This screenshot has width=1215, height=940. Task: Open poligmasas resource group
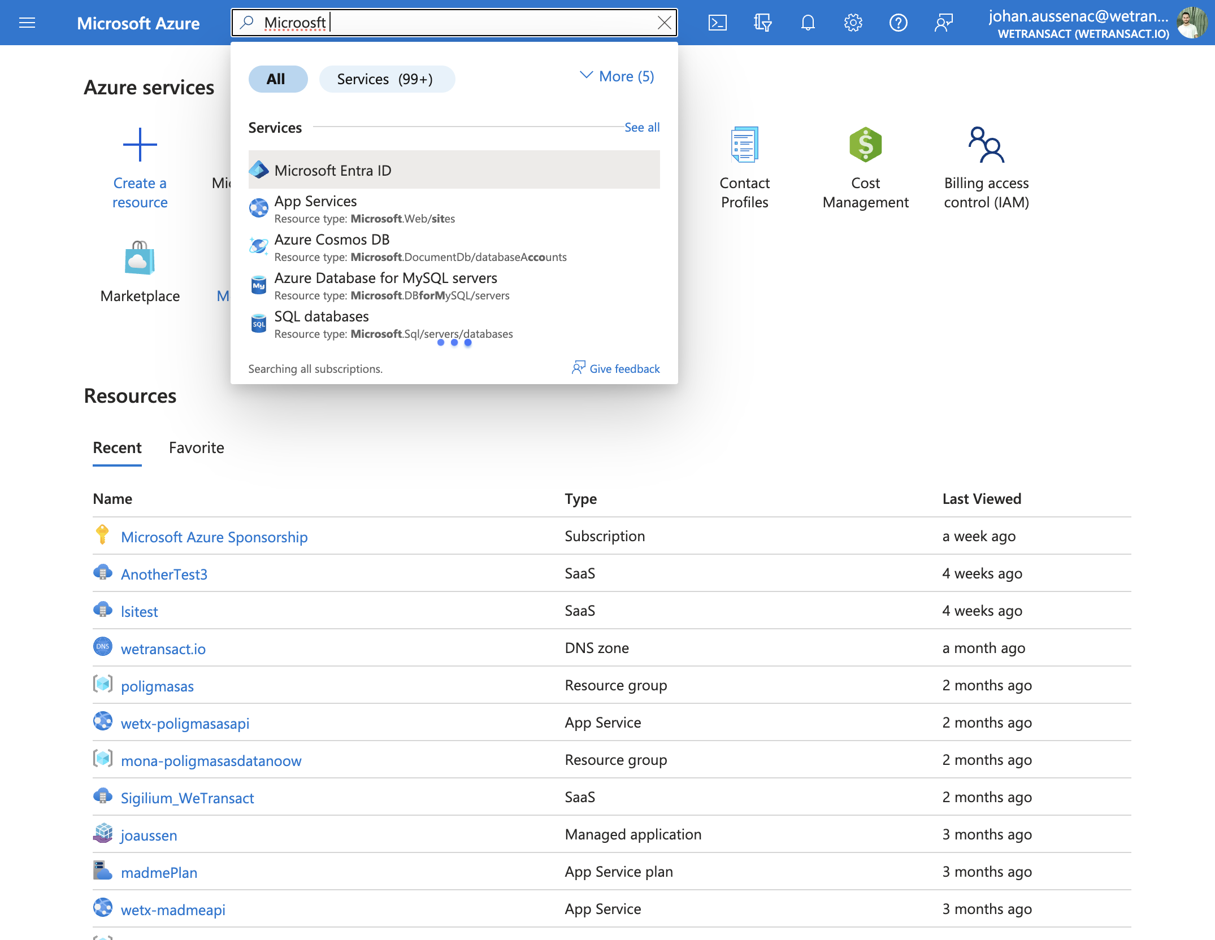tap(157, 685)
